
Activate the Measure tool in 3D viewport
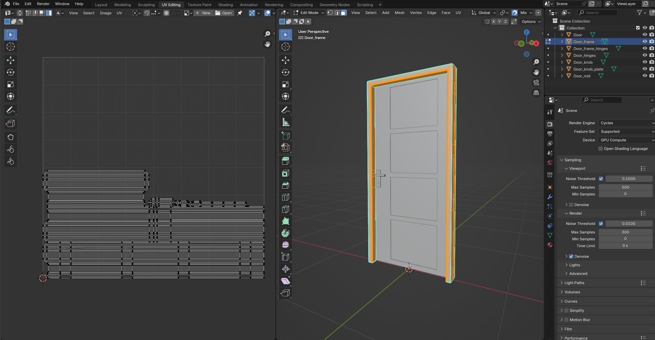click(286, 122)
